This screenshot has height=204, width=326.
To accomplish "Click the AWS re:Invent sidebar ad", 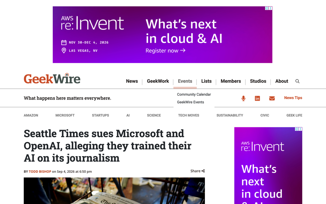I will pos(268,166).
